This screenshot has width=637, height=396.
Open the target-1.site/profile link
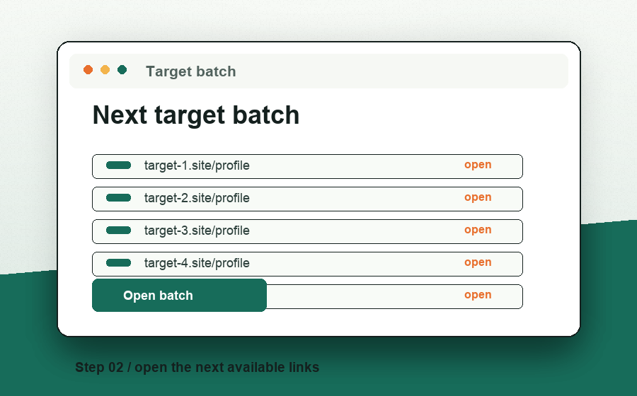coord(478,165)
